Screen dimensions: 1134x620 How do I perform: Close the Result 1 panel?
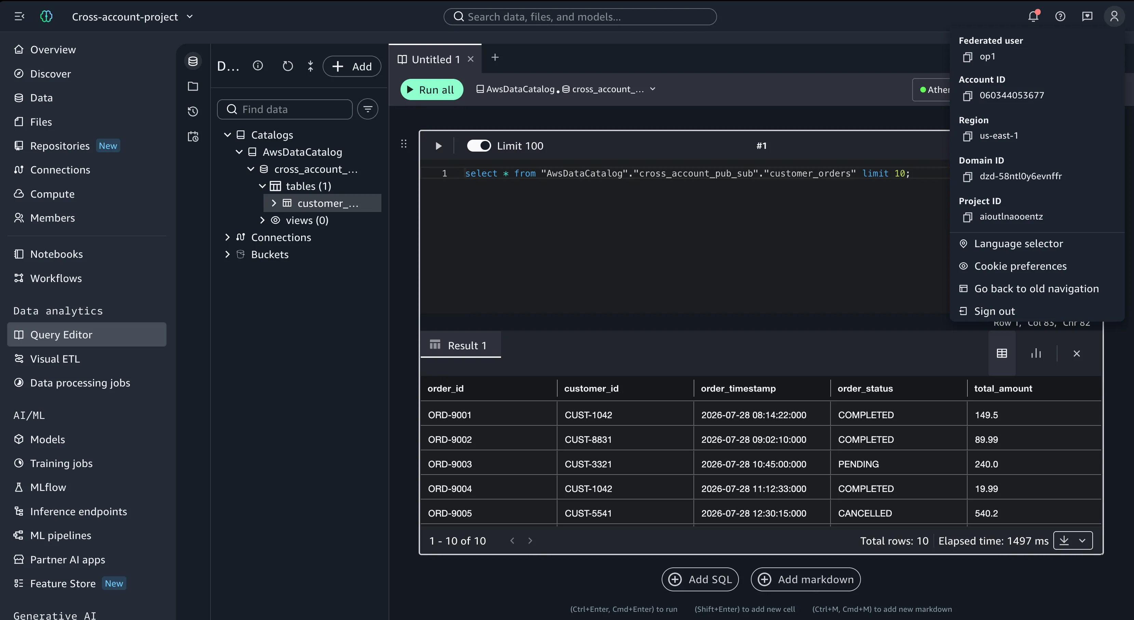coord(1077,354)
